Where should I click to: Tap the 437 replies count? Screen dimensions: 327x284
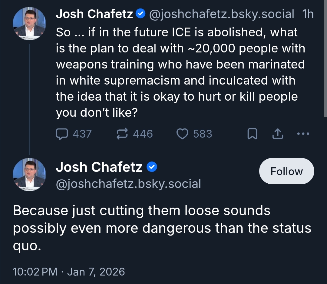click(82, 134)
